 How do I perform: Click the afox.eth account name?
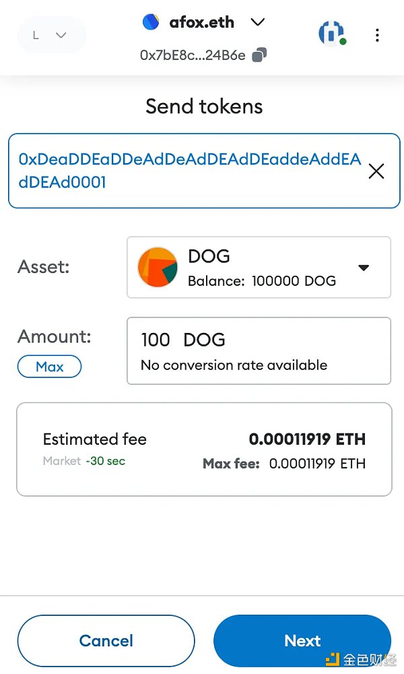point(201,22)
